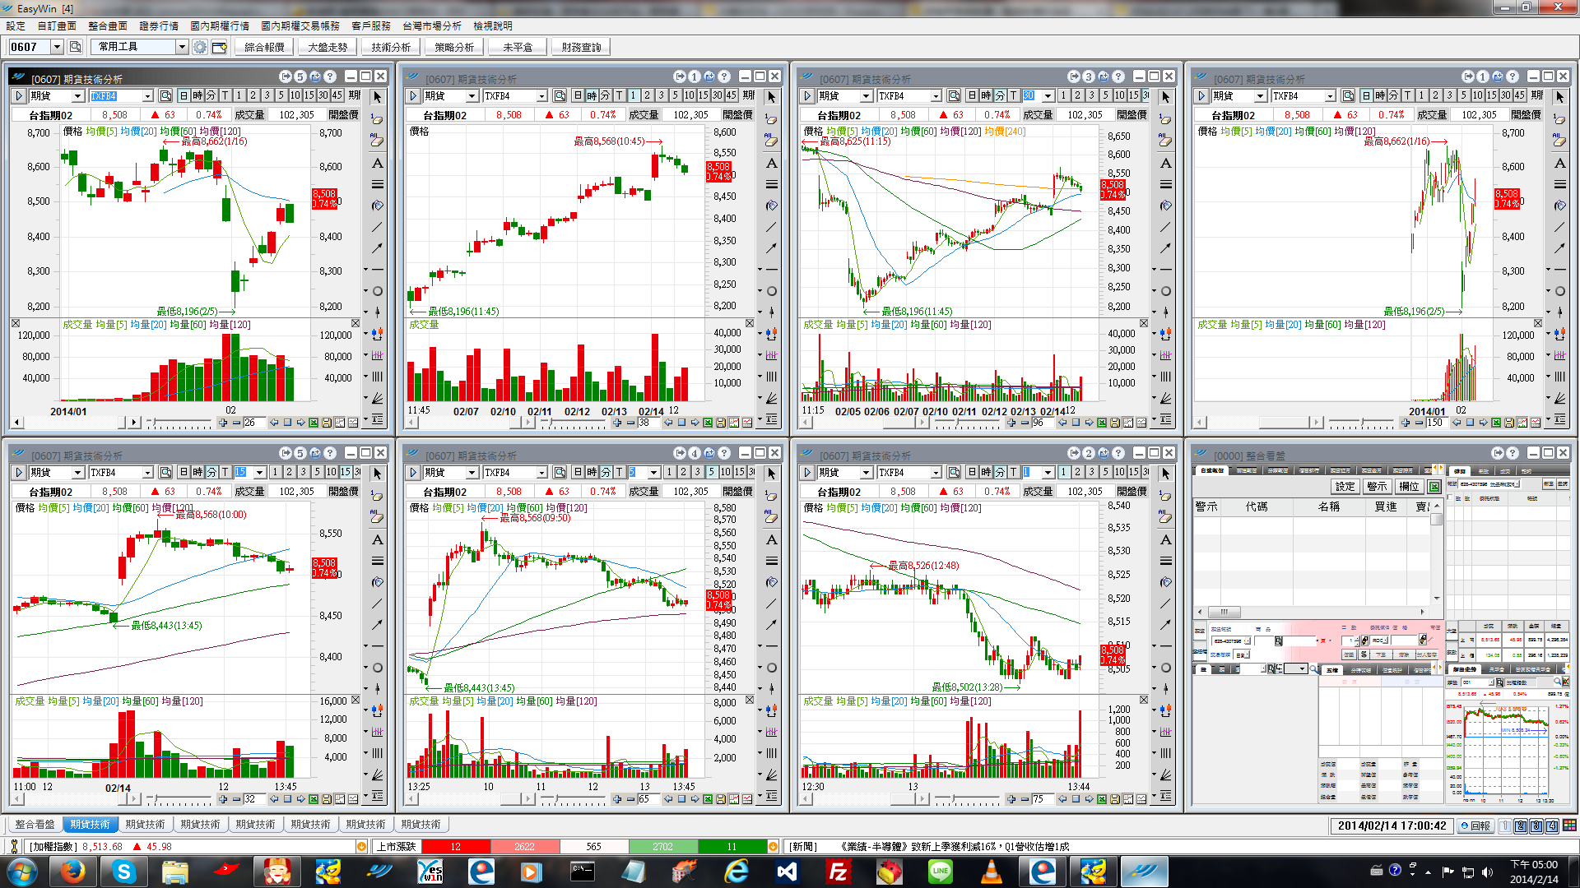Select circle drawing tool in first chart window
This screenshot has width=1580, height=888.
[x=378, y=291]
